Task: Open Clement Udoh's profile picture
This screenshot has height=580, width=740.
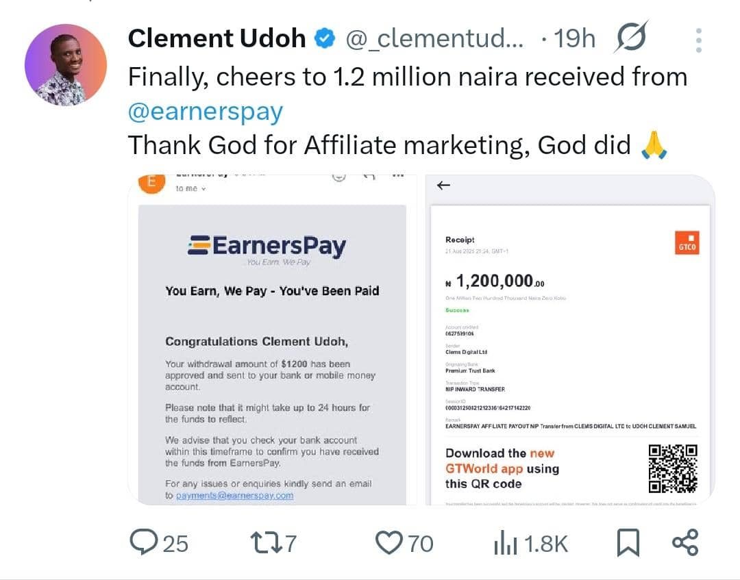Action: click(x=66, y=65)
